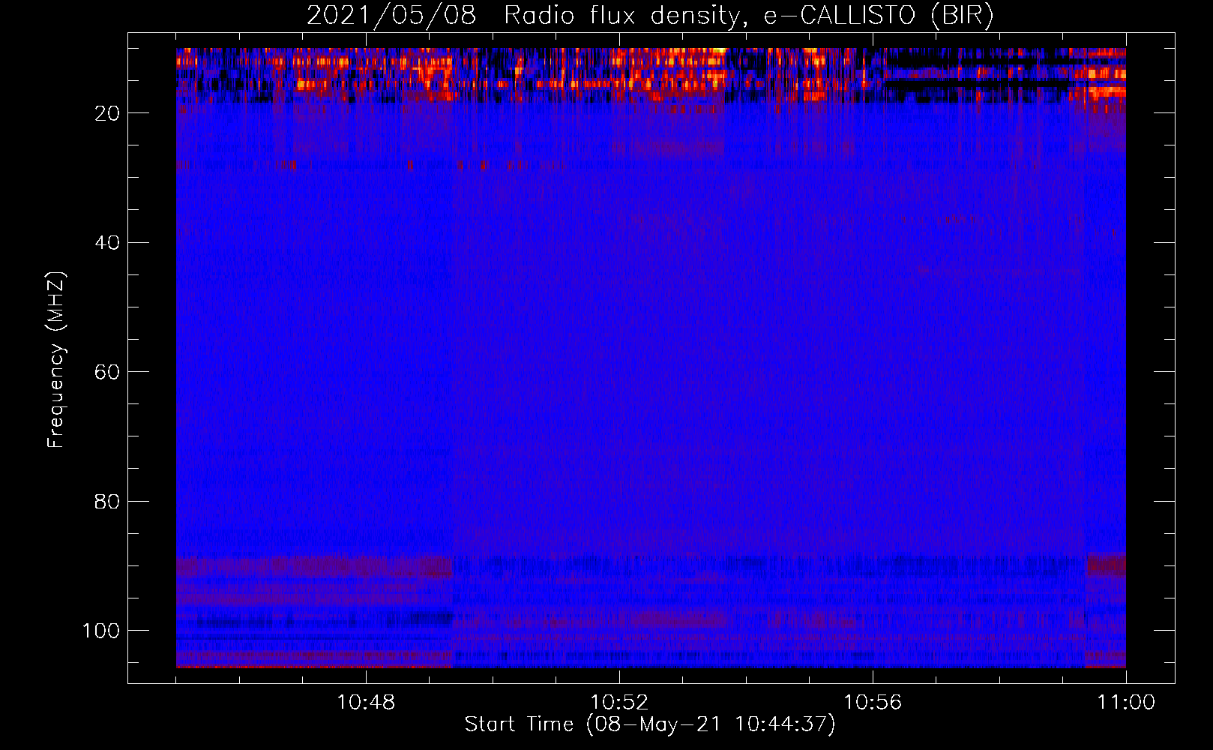Click the 20 frequency tick label
The image size is (1213, 750).
pos(108,113)
